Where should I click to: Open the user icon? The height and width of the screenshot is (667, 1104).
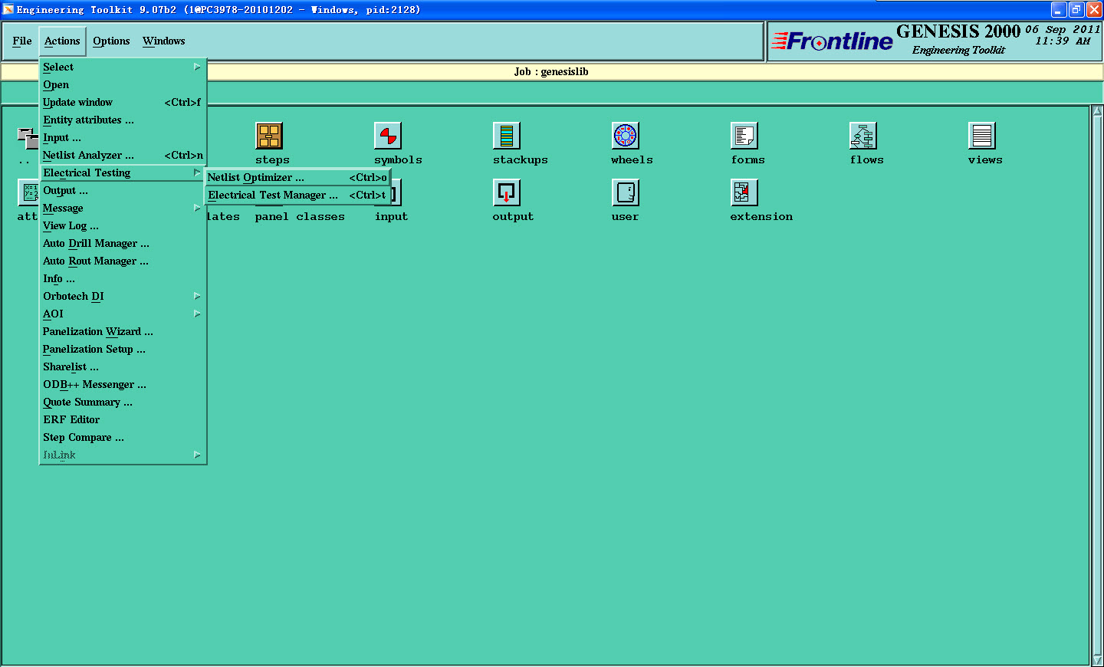626,192
